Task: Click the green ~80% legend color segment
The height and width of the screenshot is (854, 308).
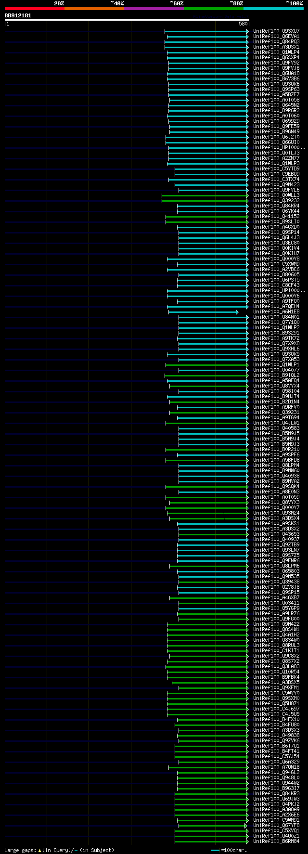Action: click(x=213, y=9)
